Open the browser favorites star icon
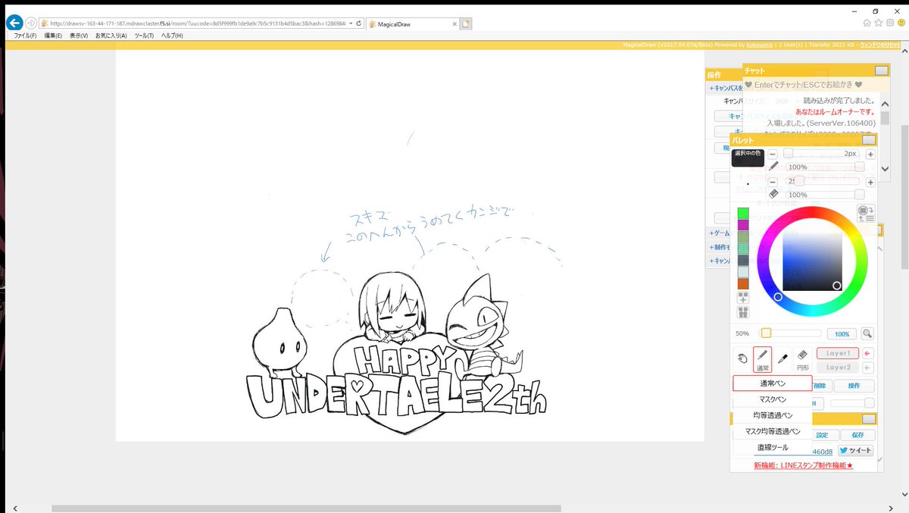Image resolution: width=909 pixels, height=513 pixels. [x=879, y=23]
